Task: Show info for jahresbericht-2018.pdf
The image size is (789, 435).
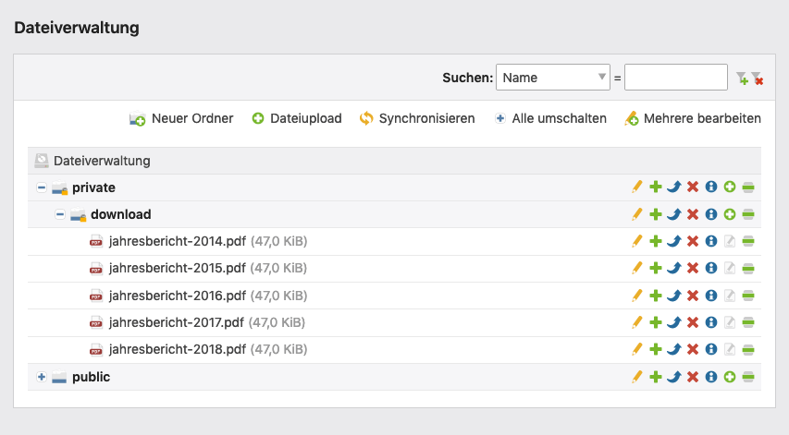Action: [711, 349]
